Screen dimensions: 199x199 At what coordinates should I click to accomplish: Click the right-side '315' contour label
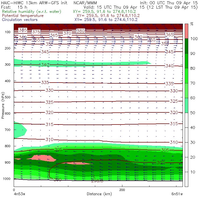(174, 124)
